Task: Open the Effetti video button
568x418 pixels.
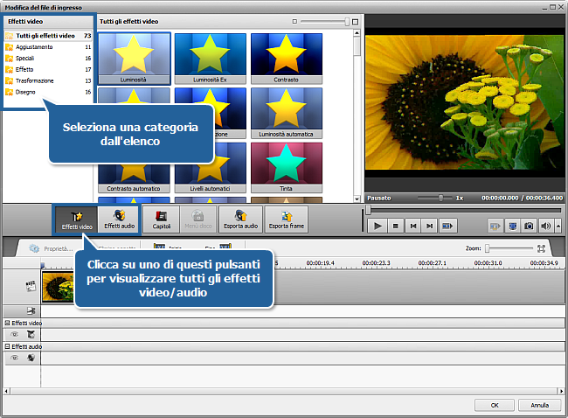Action: (77, 220)
